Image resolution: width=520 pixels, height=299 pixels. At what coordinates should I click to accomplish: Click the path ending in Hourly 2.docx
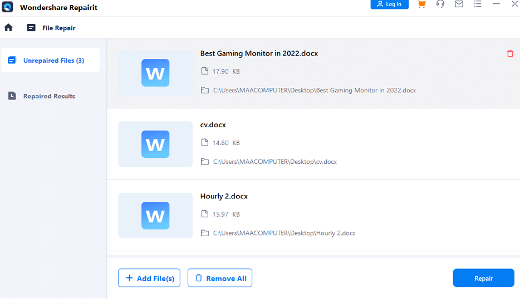click(x=284, y=233)
